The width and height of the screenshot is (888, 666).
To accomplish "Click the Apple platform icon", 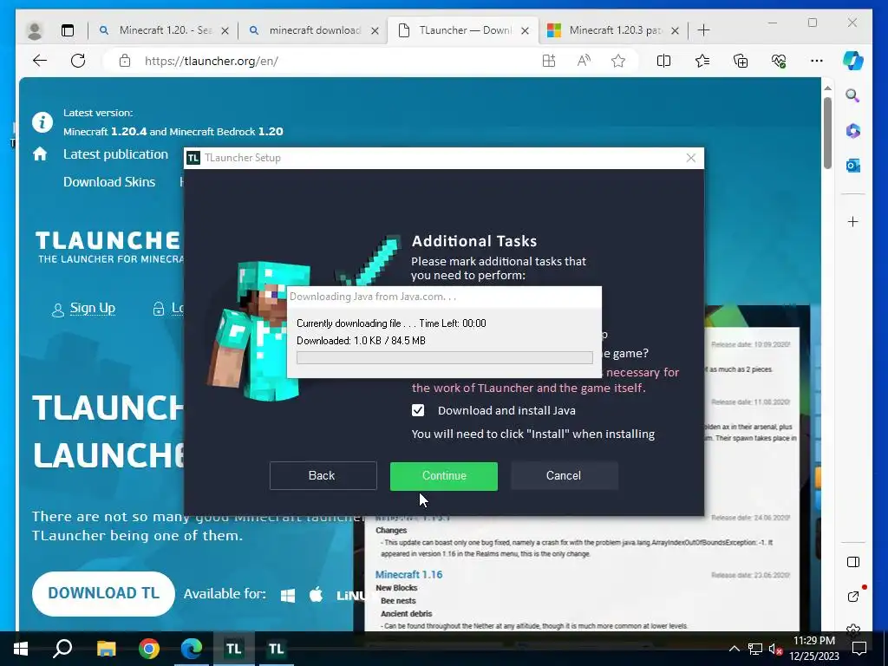I will (x=316, y=595).
